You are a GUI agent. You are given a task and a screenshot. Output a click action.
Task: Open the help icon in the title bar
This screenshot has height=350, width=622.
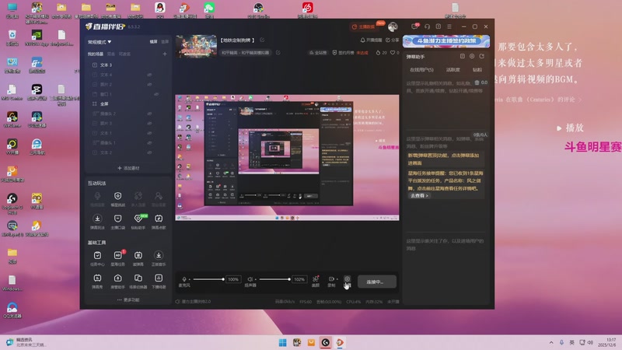click(439, 26)
